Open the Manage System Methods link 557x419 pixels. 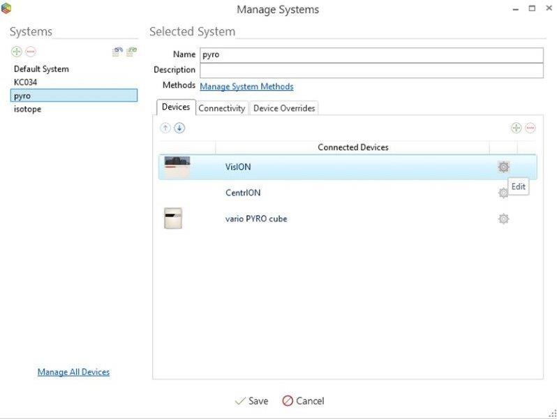246,87
